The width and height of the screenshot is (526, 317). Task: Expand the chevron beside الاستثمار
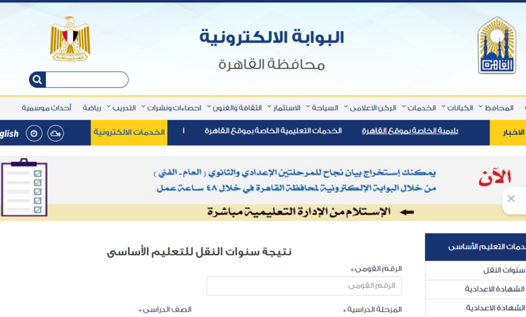(x=269, y=107)
